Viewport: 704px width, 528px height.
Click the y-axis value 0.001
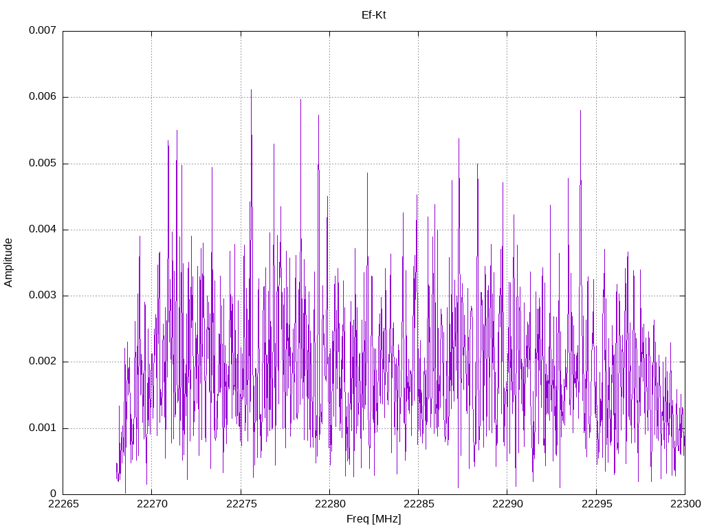(43, 428)
